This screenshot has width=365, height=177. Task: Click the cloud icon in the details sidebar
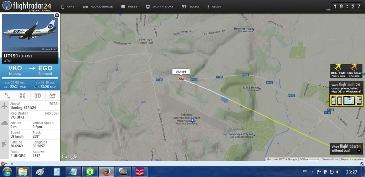click(4, 123)
